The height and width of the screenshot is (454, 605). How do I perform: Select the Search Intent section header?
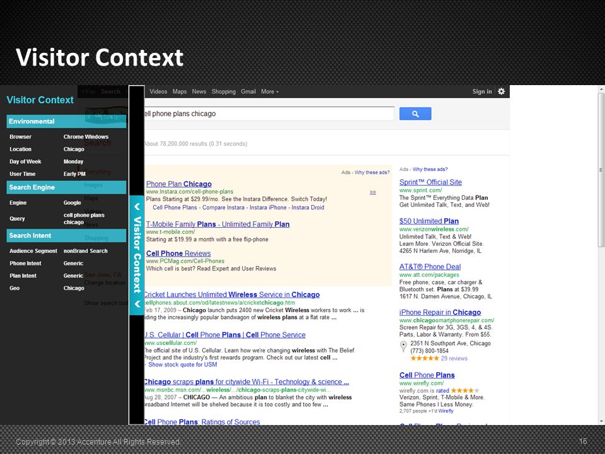click(x=66, y=235)
